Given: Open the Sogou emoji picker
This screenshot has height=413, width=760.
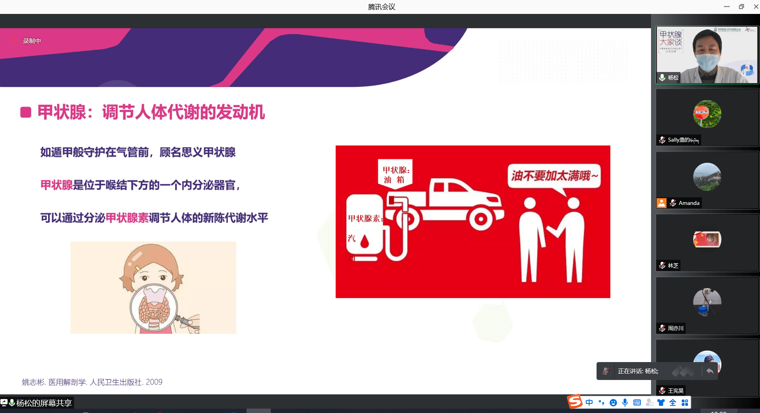Looking at the screenshot, I should tap(613, 402).
